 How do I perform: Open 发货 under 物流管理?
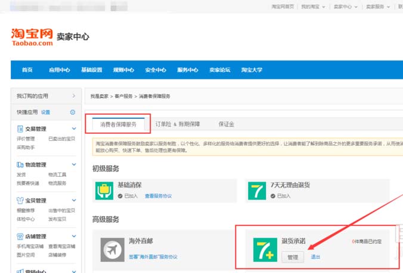[21, 174]
